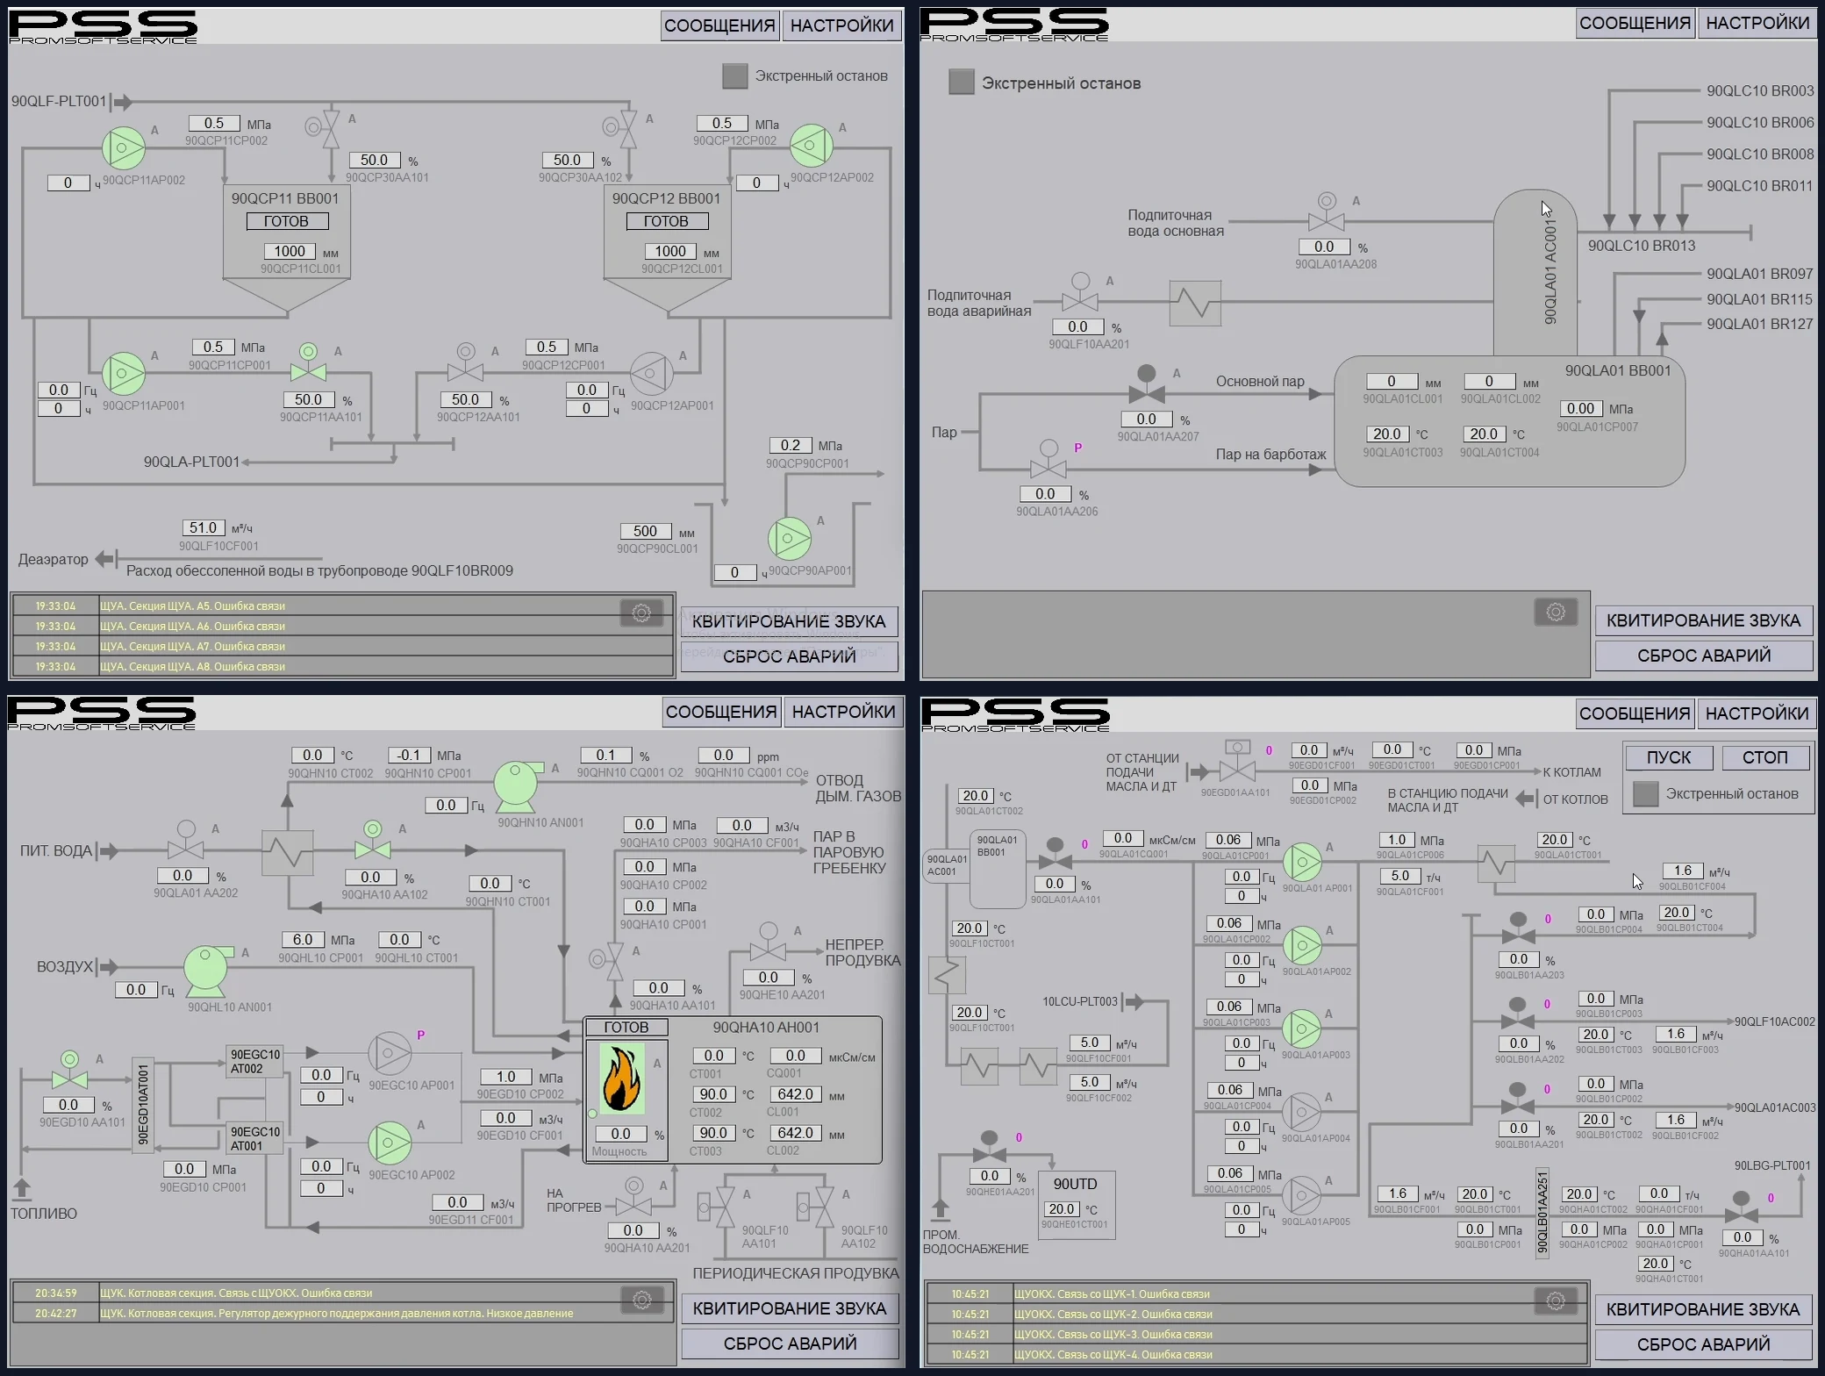The width and height of the screenshot is (1825, 1376).
Task: Click the power % field under the flame
Action: coord(621,1134)
